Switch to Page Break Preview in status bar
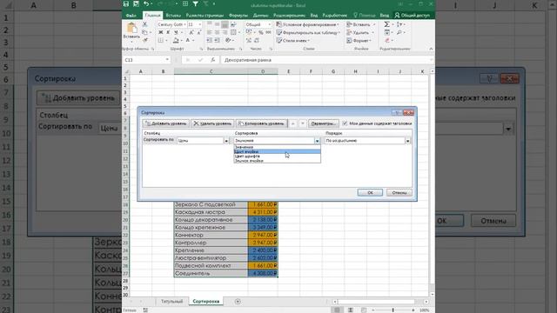 pyautogui.click(x=364, y=310)
